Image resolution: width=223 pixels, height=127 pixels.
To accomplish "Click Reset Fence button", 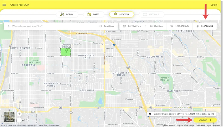I will (x=107, y=26).
